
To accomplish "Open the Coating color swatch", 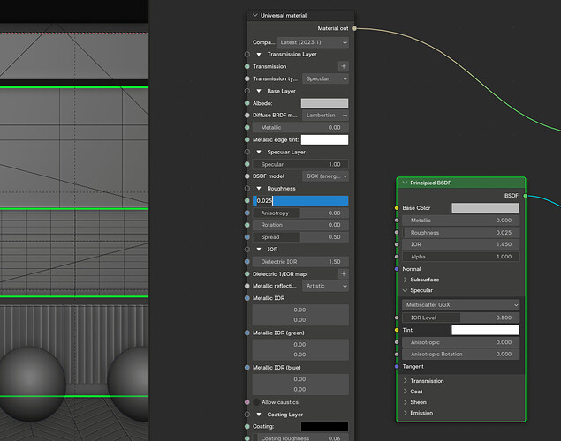I will [x=324, y=426].
